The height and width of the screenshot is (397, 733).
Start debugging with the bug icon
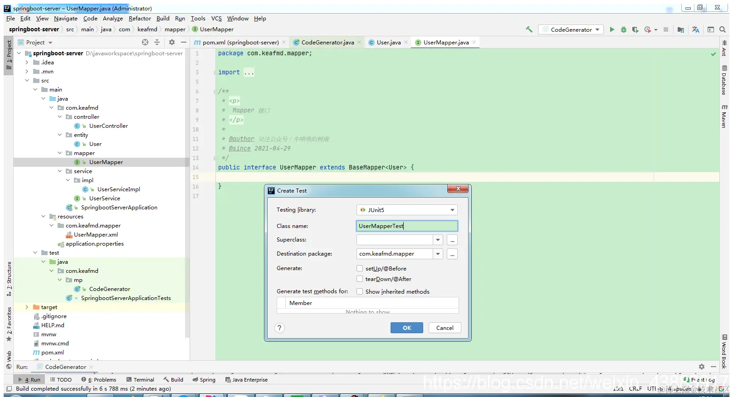[x=624, y=29]
